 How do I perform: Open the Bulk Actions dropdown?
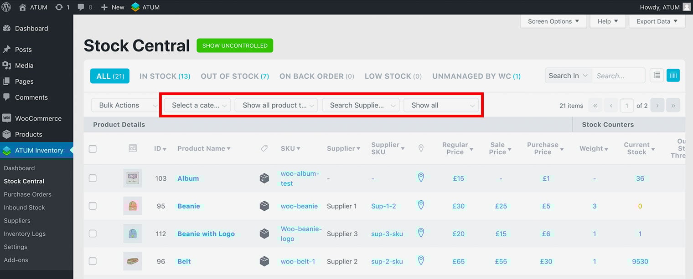(125, 105)
